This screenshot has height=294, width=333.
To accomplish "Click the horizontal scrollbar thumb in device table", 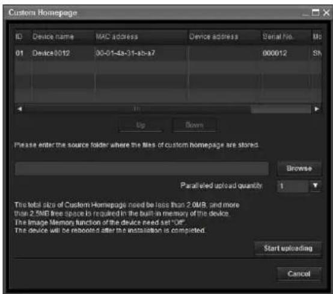I will (x=138, y=109).
